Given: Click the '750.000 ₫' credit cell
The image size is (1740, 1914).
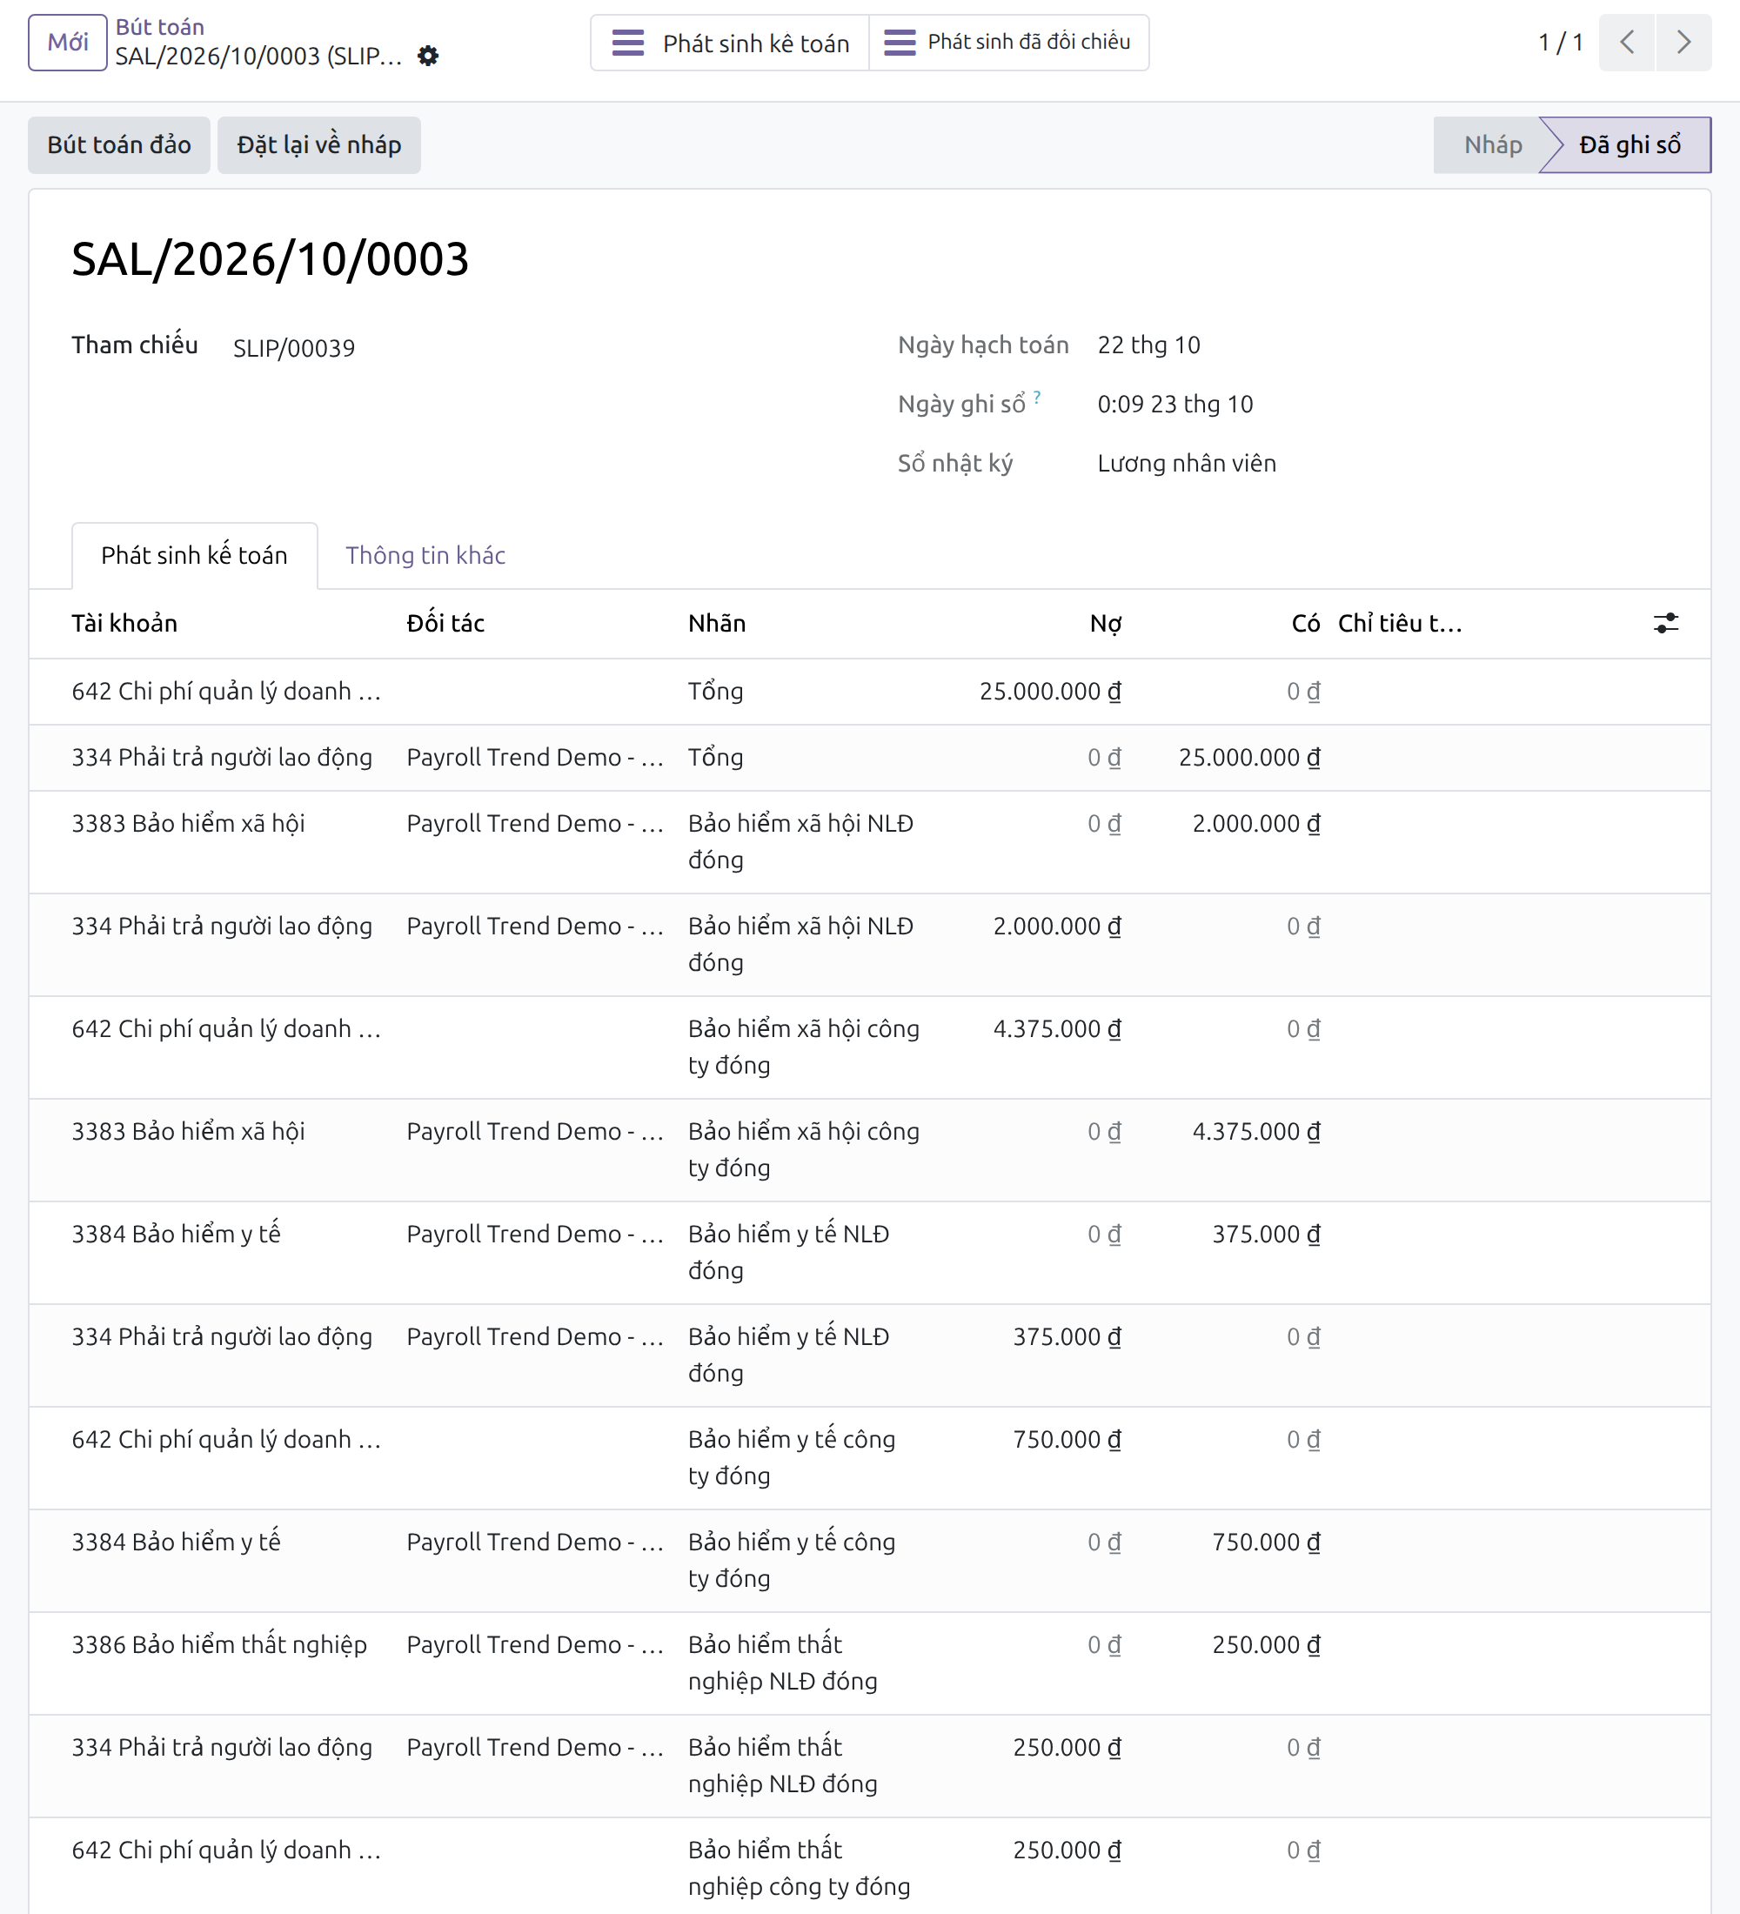Looking at the screenshot, I should coord(1265,1543).
